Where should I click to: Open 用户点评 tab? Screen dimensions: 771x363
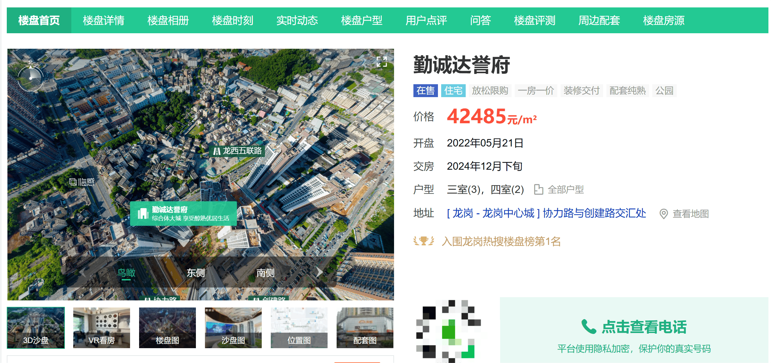pos(426,20)
